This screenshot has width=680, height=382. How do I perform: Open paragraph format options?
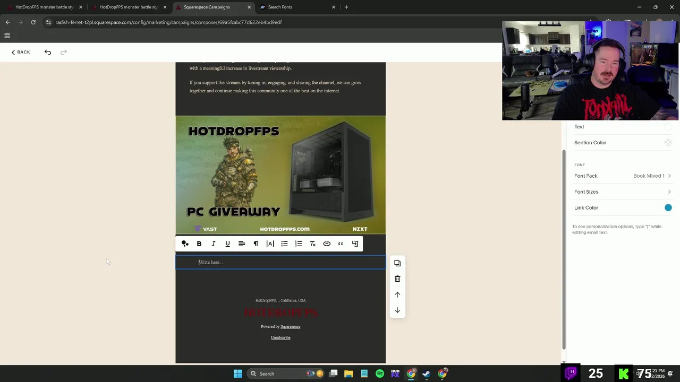pos(256,244)
